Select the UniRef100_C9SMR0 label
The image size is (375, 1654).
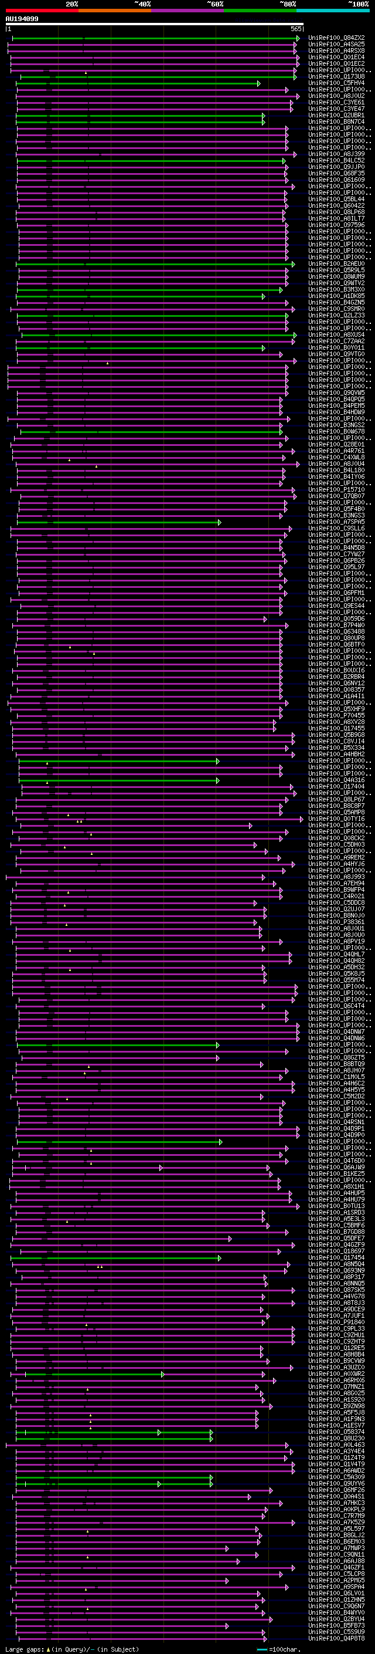click(x=336, y=309)
